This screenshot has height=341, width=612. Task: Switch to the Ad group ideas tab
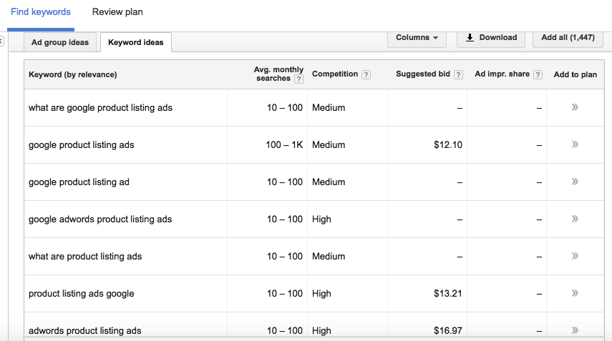[60, 42]
